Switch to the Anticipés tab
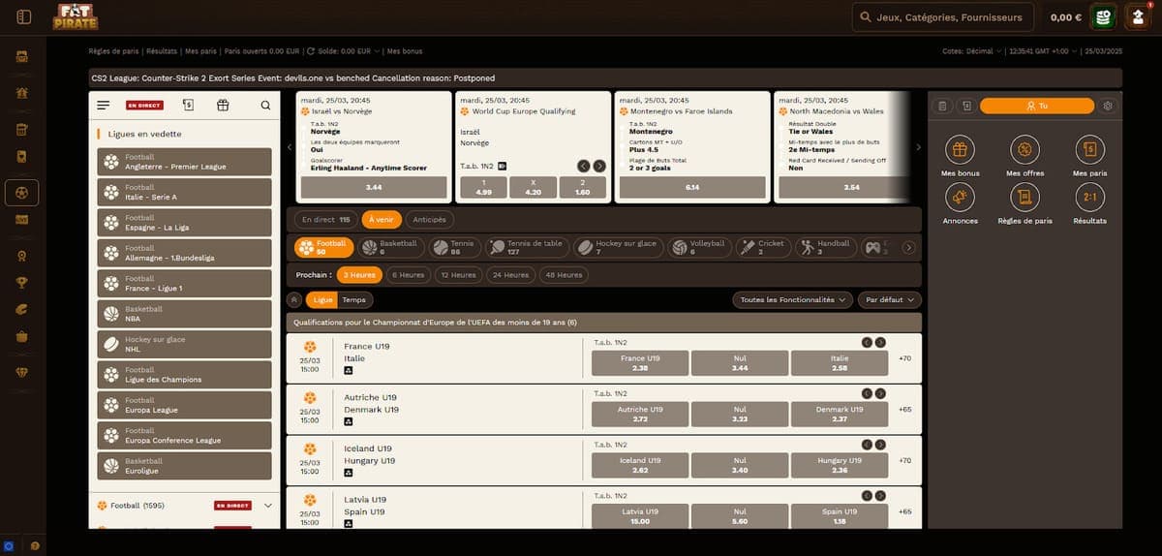Image resolution: width=1162 pixels, height=556 pixels. tap(429, 220)
